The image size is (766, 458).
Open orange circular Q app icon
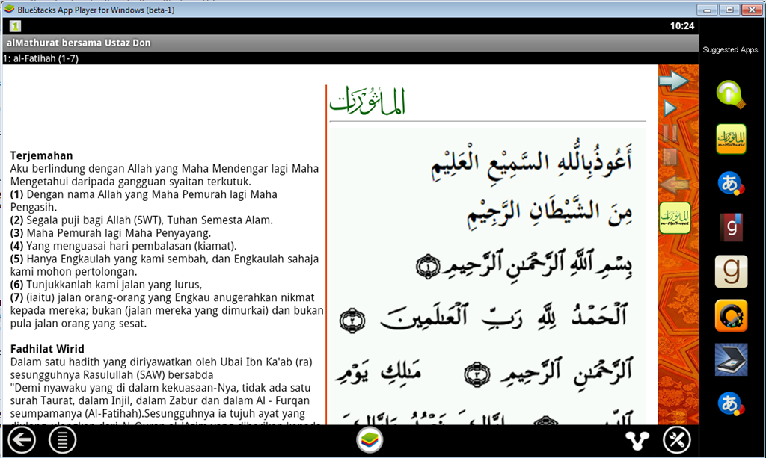point(731,315)
